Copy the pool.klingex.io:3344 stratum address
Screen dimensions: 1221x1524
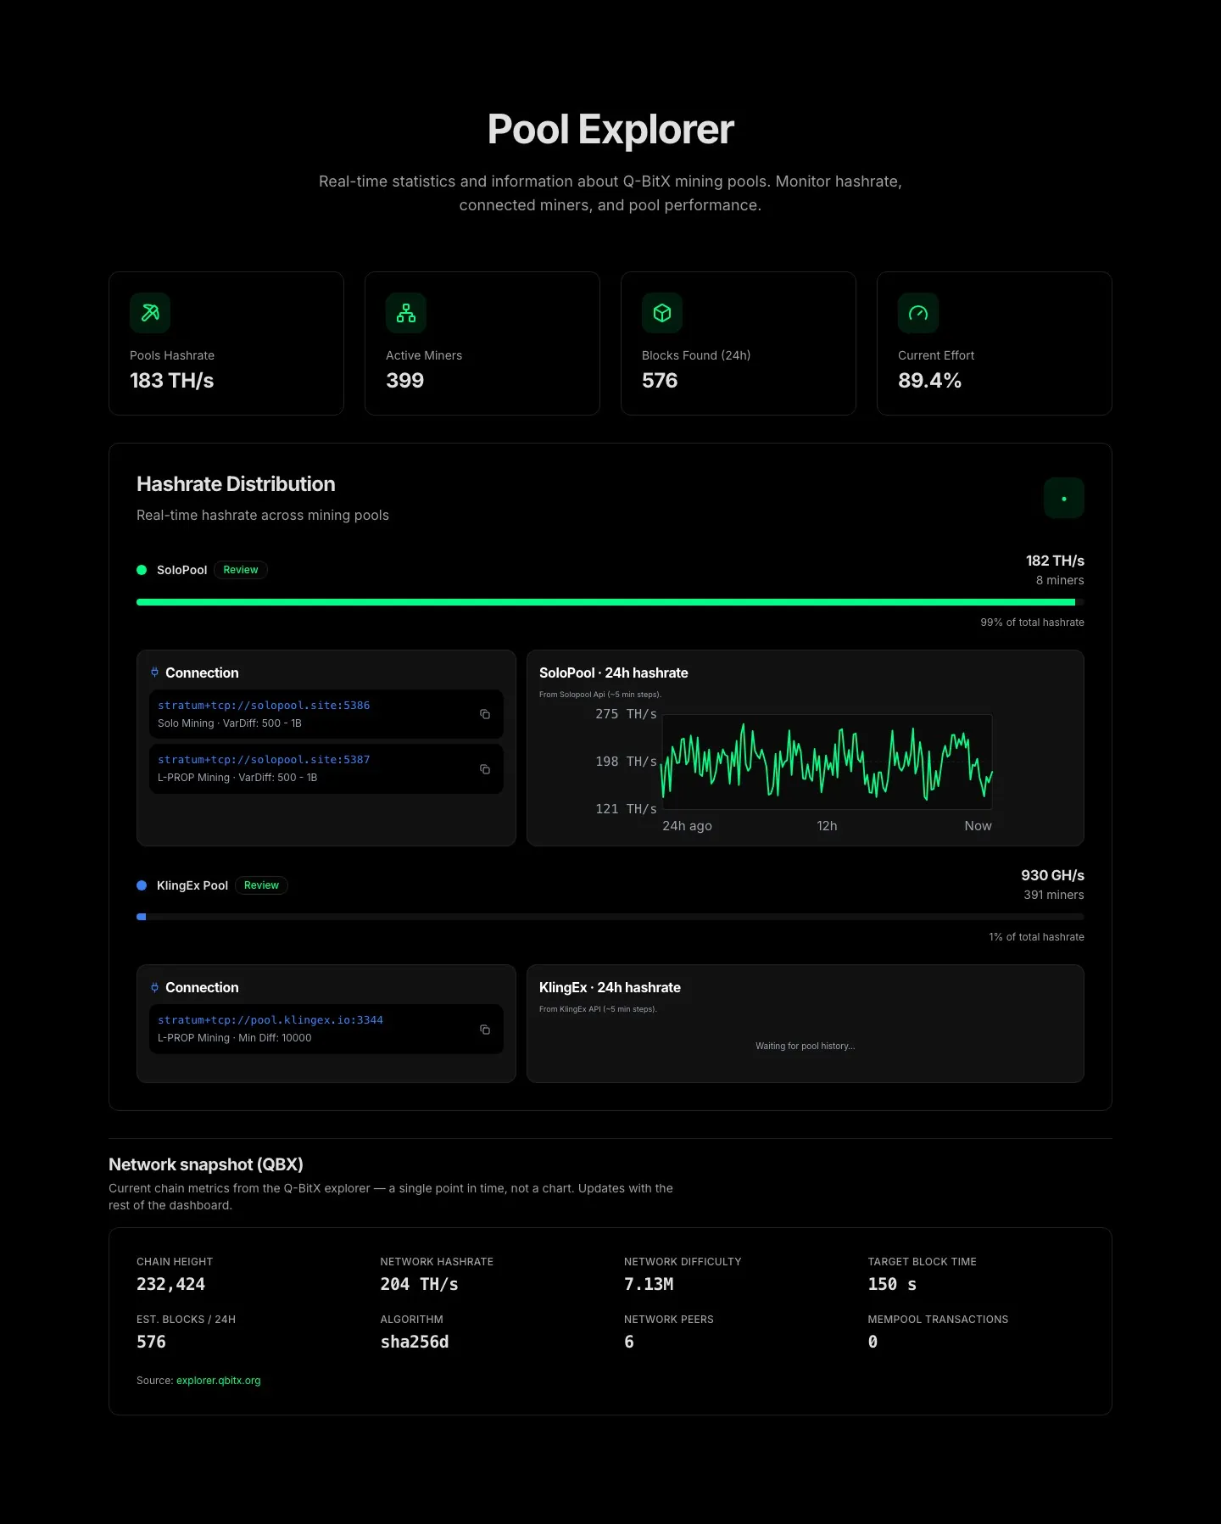pyautogui.click(x=485, y=1029)
